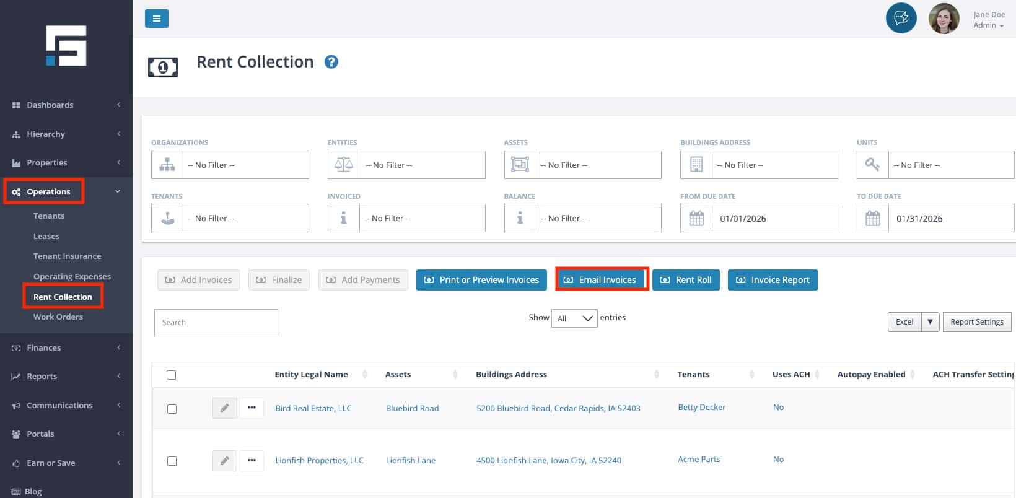Click the Organizations hierarchy filter icon
Image resolution: width=1016 pixels, height=498 pixels.
167,165
